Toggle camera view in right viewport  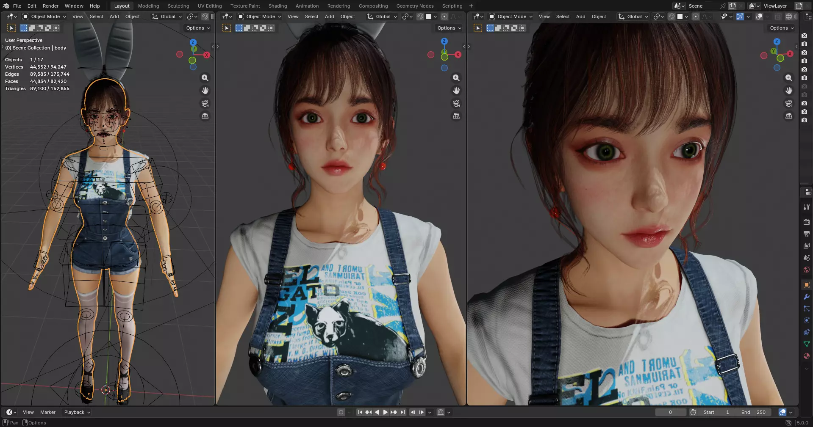[789, 103]
